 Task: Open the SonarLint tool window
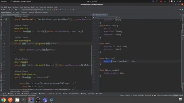coord(51,94)
